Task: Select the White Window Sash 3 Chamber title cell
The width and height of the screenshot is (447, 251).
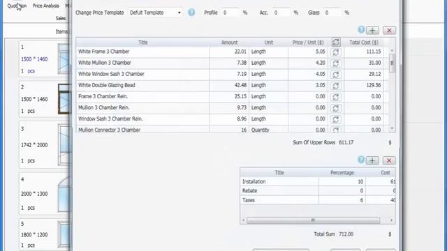Action: 142,74
